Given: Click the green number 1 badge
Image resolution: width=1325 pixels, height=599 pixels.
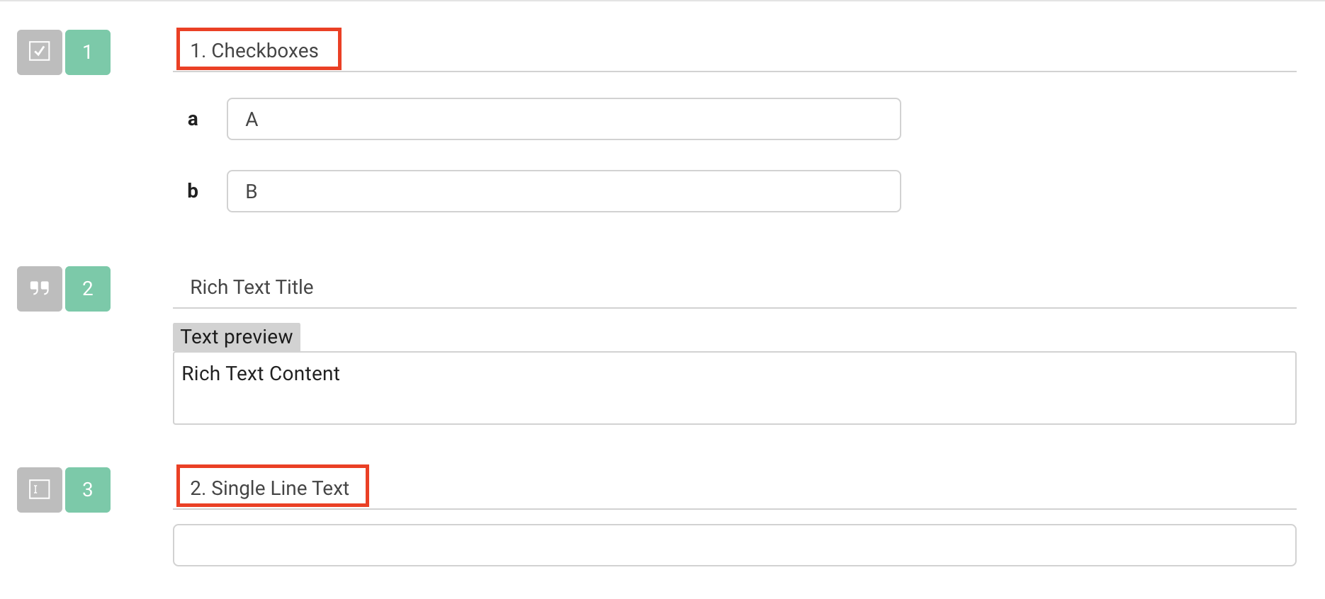Looking at the screenshot, I should pyautogui.click(x=87, y=52).
